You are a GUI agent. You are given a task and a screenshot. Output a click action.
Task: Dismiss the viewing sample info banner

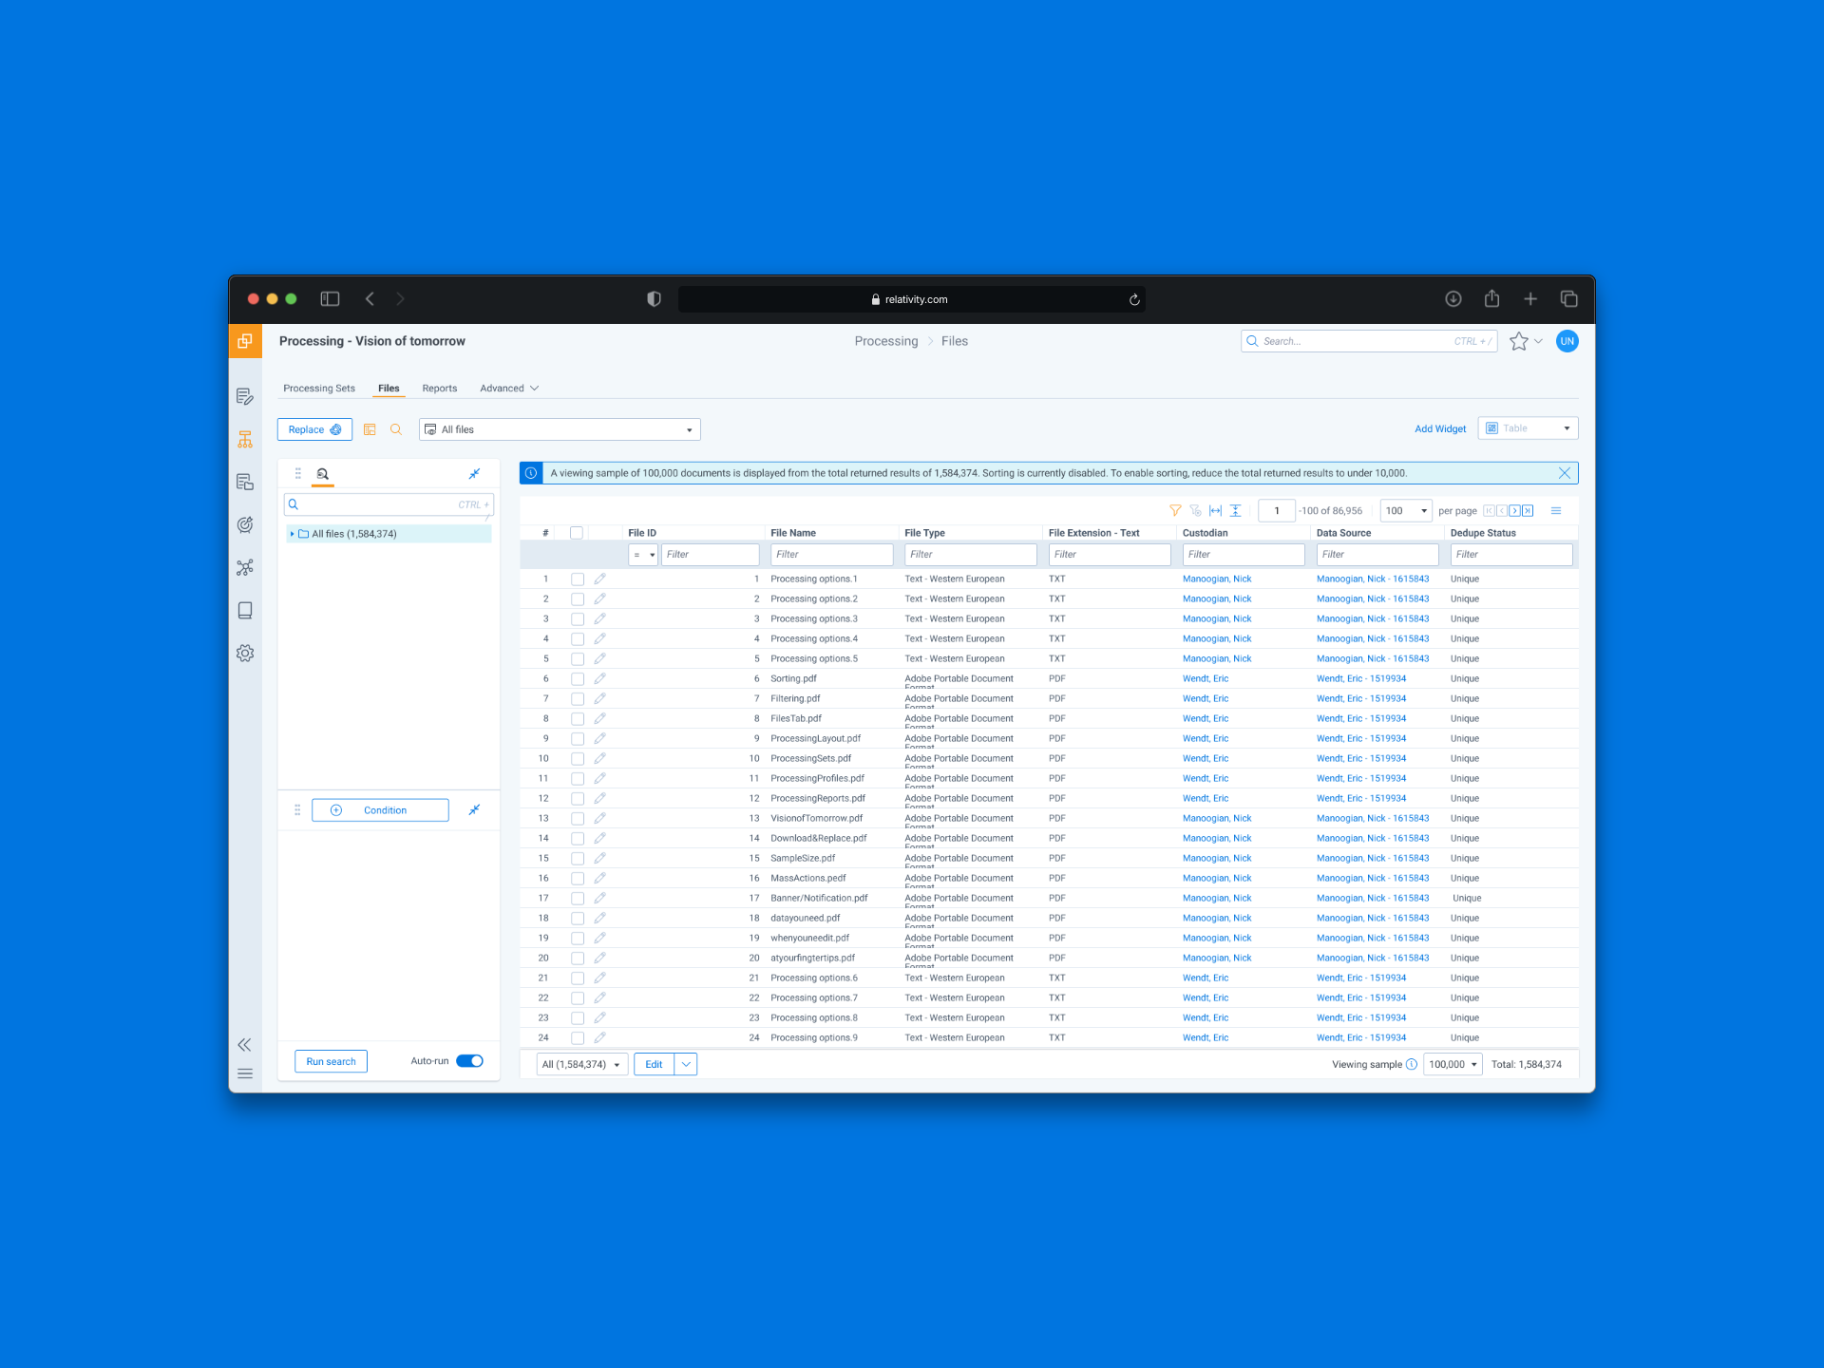(x=1564, y=472)
